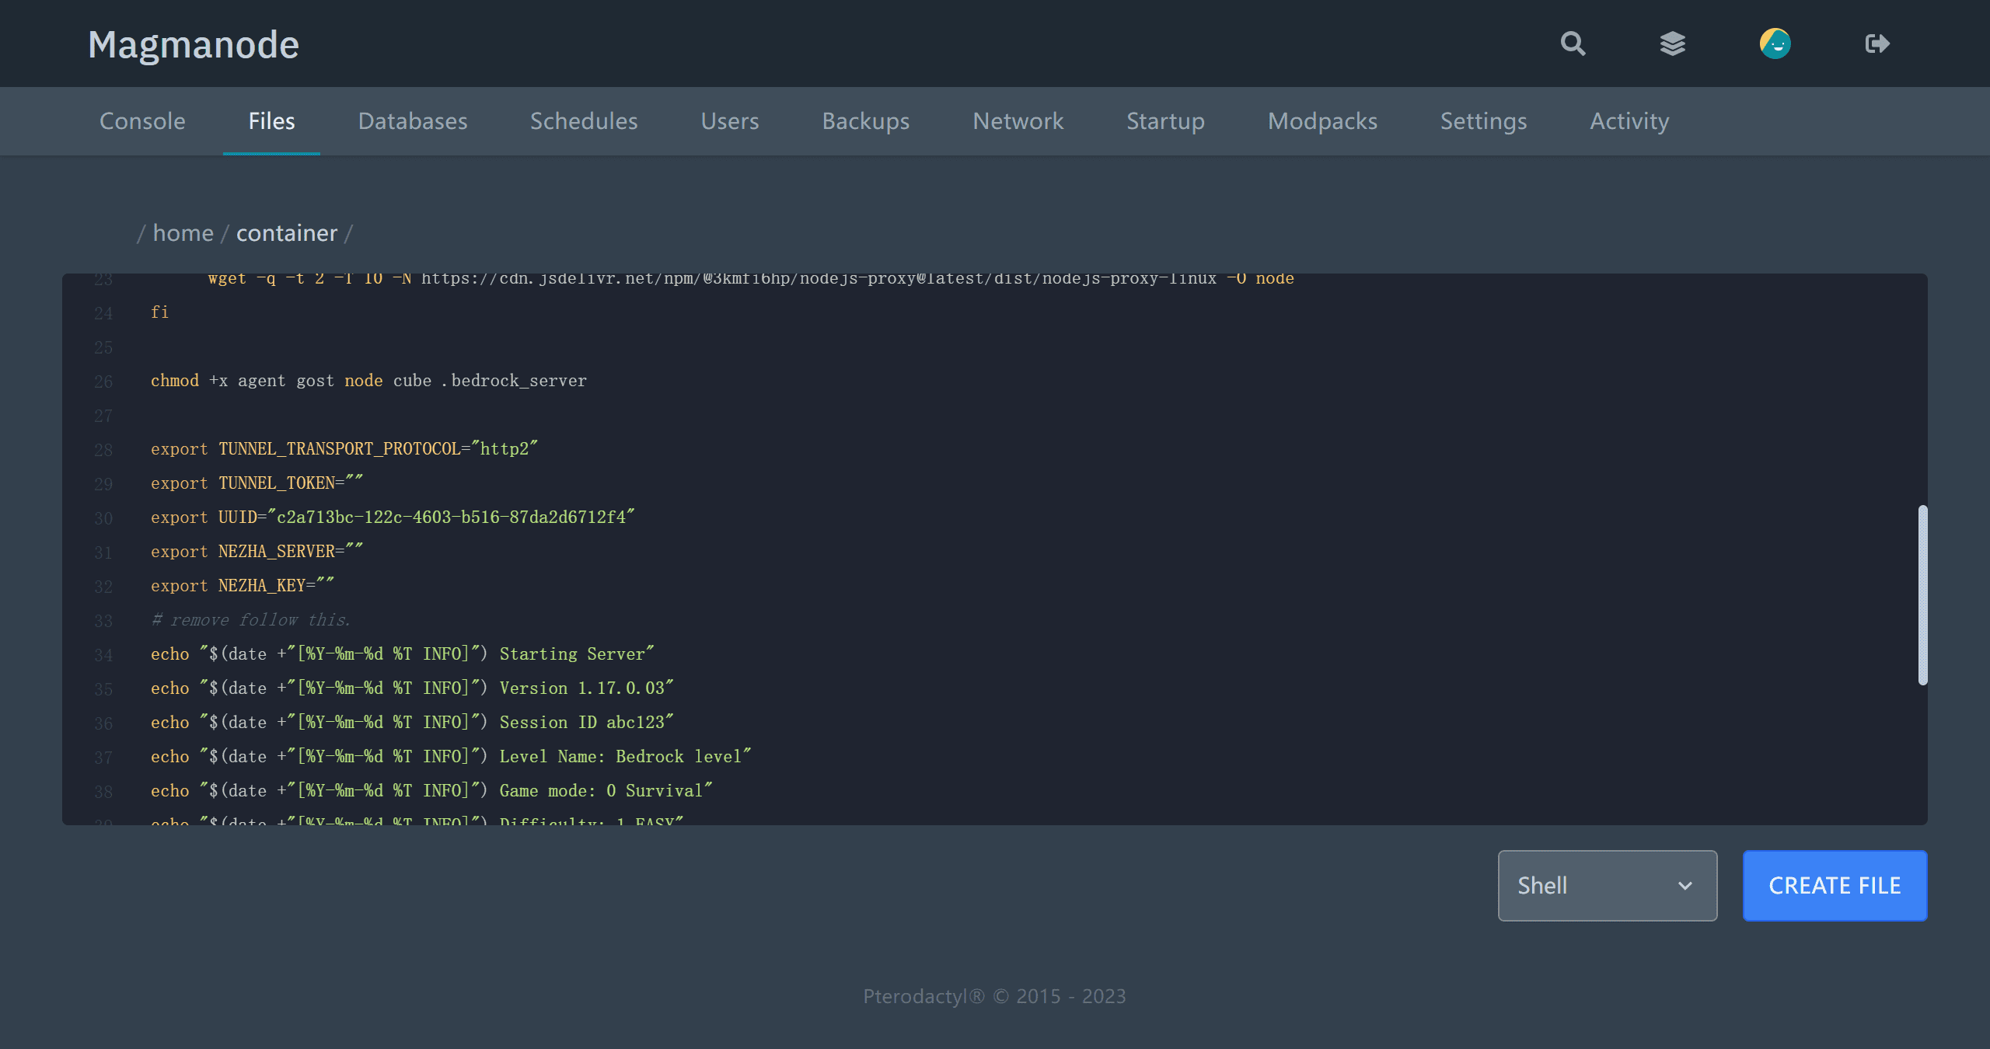The height and width of the screenshot is (1049, 1990).
Task: Navigate to the home breadcrumb
Action: point(183,233)
